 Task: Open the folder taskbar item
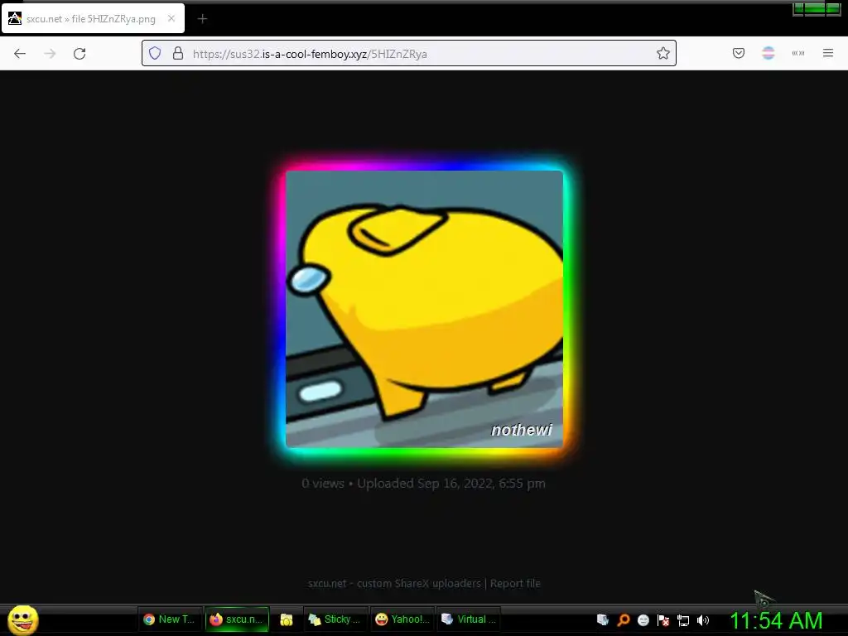pos(287,619)
